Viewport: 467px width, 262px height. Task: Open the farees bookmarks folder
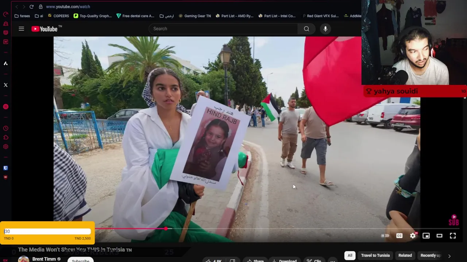(x=22, y=16)
